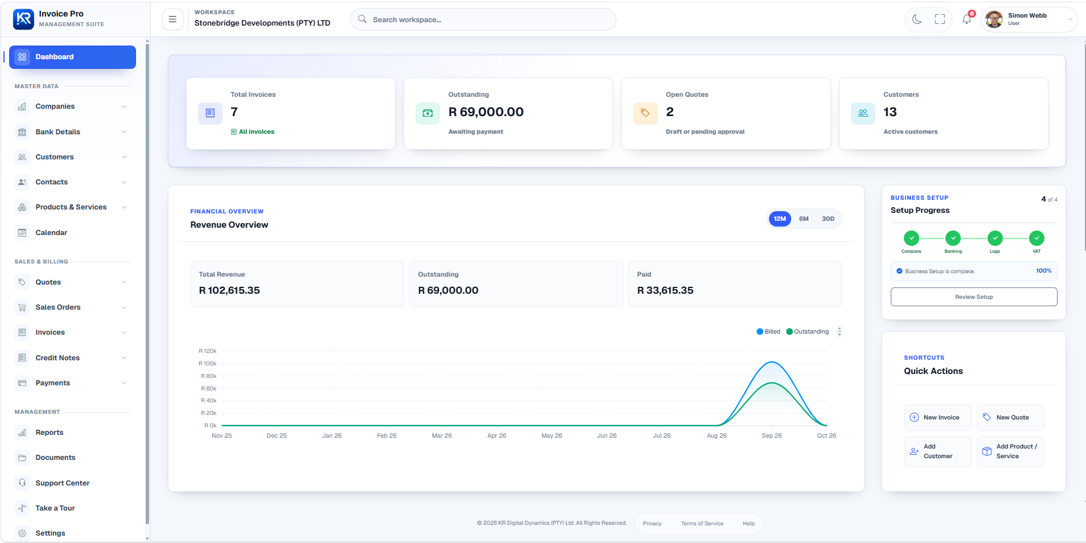Click the Support Center headset icon
The width and height of the screenshot is (1086, 543).
[22, 483]
